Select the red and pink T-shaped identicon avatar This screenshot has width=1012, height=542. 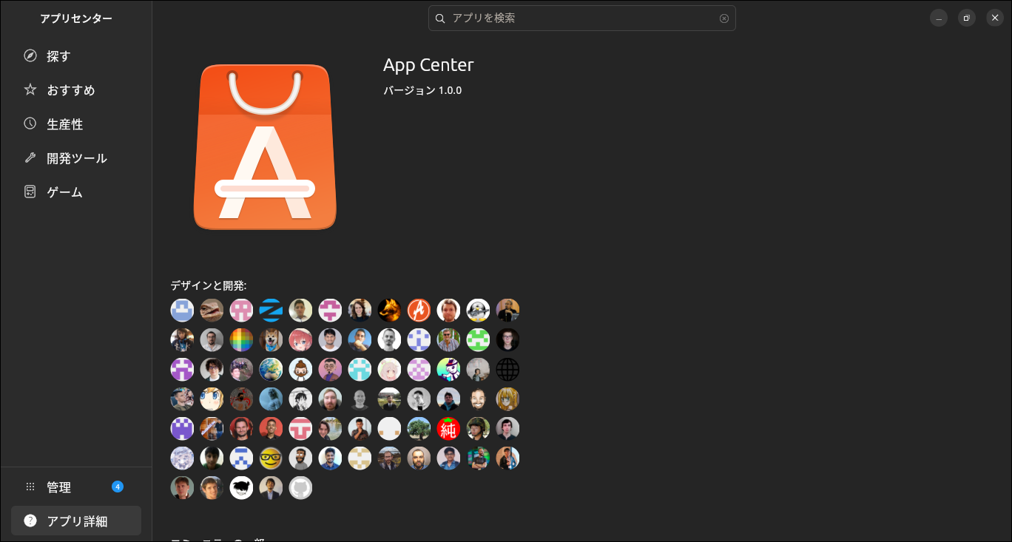pos(300,429)
